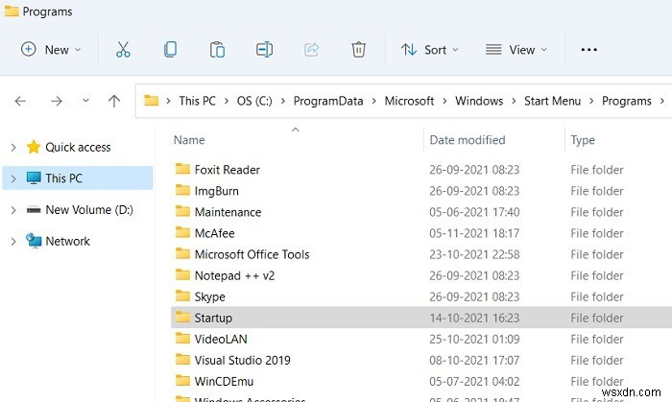
Task: Expand the This PC tree node
Action: (x=13, y=178)
